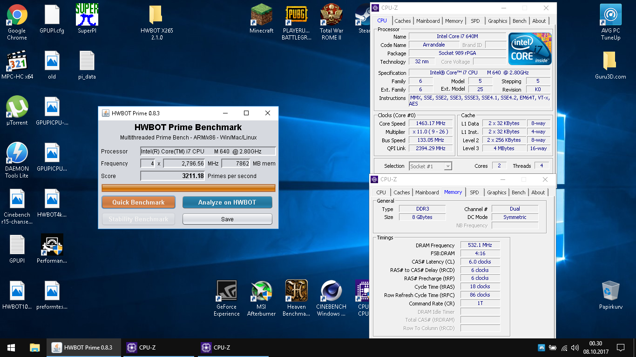The image size is (636, 357).
Task: Click Core Speed value 1463.17 MHz
Action: (x=432, y=124)
